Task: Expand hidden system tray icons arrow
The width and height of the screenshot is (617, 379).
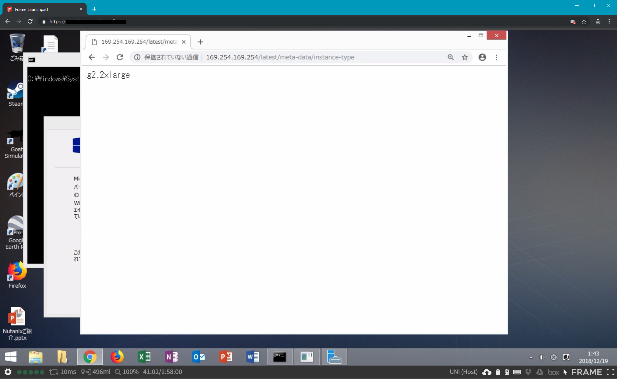Action: [x=531, y=357]
